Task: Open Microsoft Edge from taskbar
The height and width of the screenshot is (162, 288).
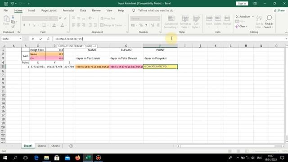Action: pyautogui.click(x=36, y=158)
